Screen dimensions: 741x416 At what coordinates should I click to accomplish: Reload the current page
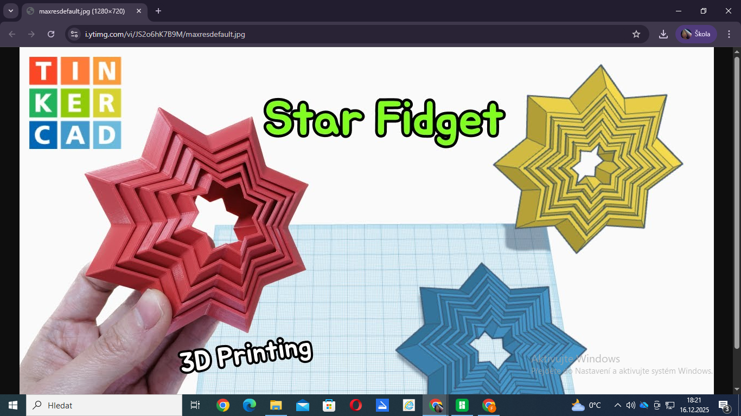(51, 34)
